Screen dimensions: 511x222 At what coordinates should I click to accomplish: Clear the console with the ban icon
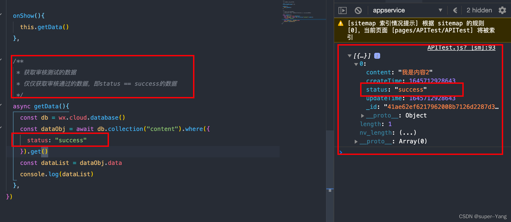point(358,11)
